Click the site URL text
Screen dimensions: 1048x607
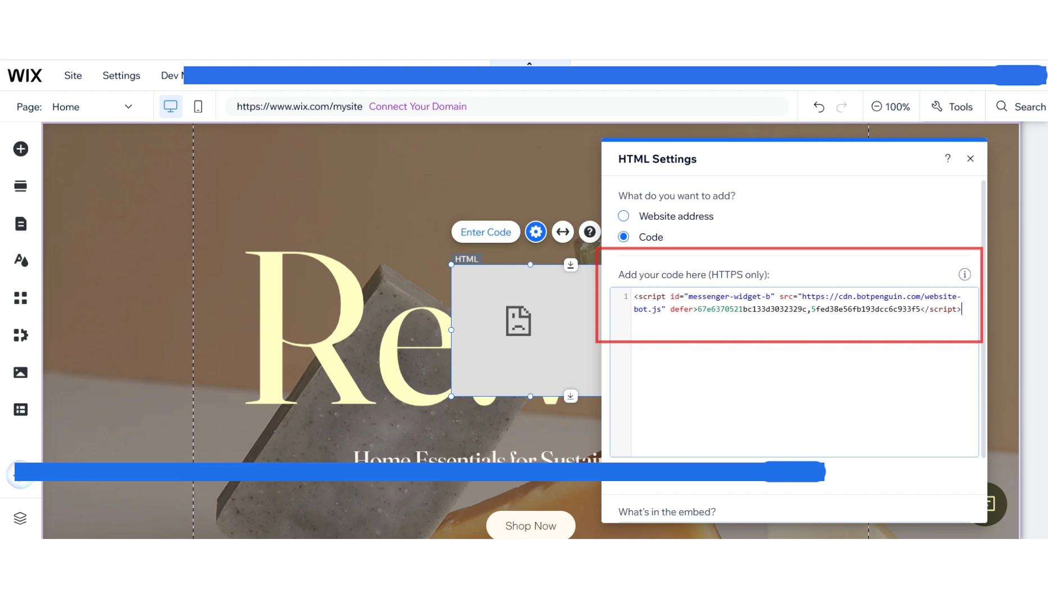pos(299,106)
